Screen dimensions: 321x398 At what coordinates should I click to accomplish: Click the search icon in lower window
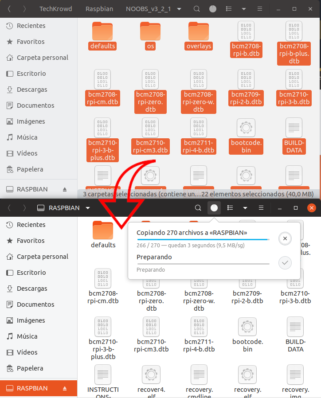[x=198, y=208]
